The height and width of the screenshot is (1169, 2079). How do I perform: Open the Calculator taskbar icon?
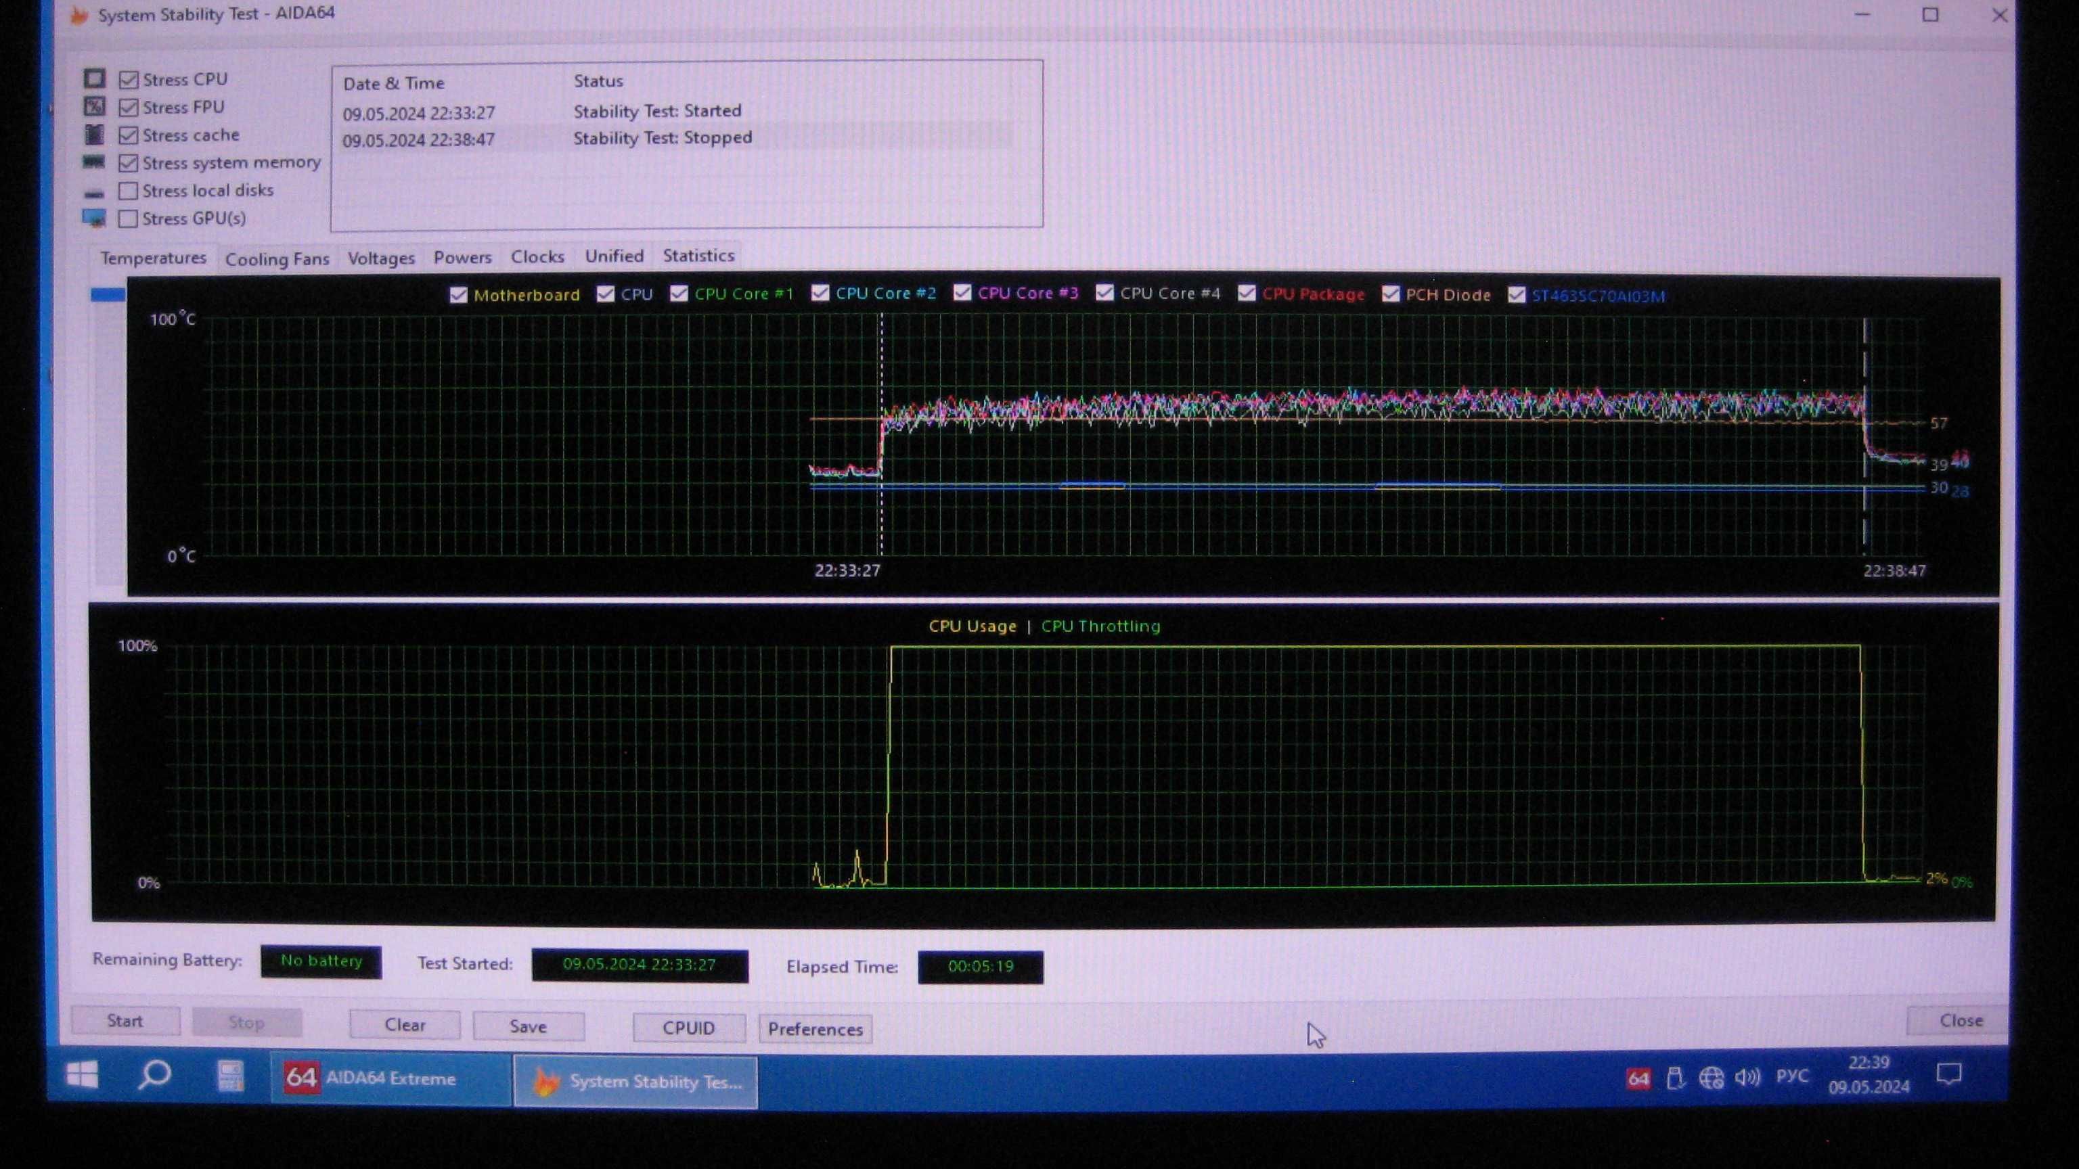coord(230,1076)
